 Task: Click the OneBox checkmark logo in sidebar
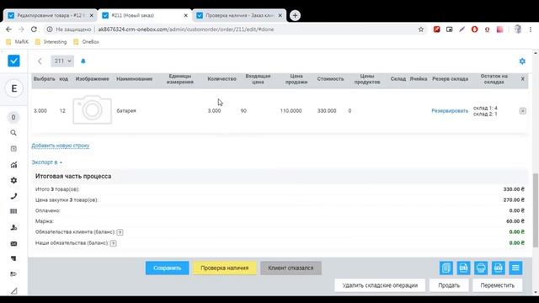13,61
